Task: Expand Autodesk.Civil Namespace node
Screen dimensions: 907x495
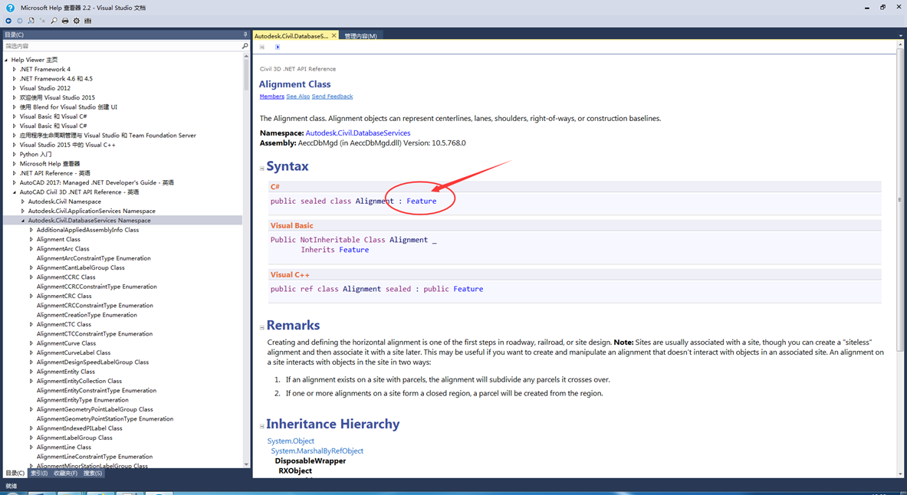Action: [23, 202]
